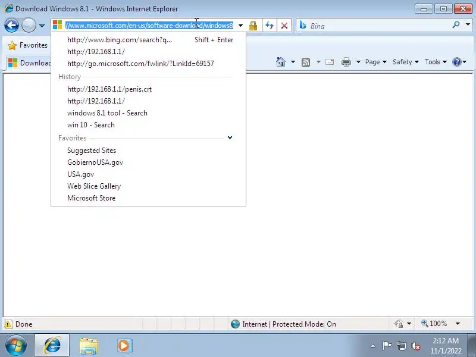Open the recent pages dropdown arrow
Image resolution: width=476 pixels, height=357 pixels.
click(x=42, y=26)
